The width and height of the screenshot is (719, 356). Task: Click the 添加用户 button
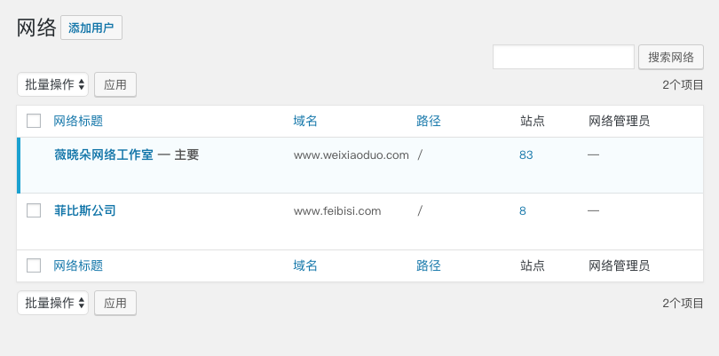(x=91, y=28)
